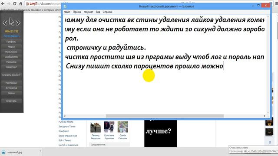278x156 pixels.
Task: Open the Звездные Танки app link
Action: point(67,127)
